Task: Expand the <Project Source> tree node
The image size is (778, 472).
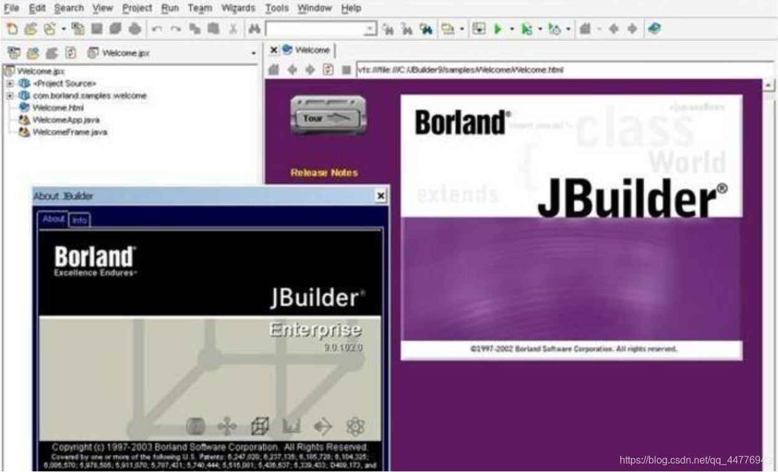Action: coord(10,83)
